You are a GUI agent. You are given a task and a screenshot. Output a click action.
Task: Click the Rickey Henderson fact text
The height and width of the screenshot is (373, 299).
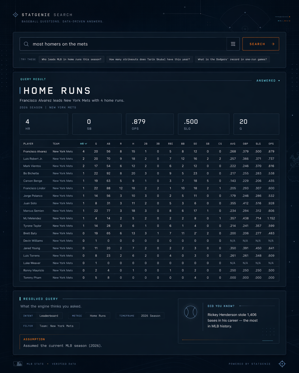[232, 320]
